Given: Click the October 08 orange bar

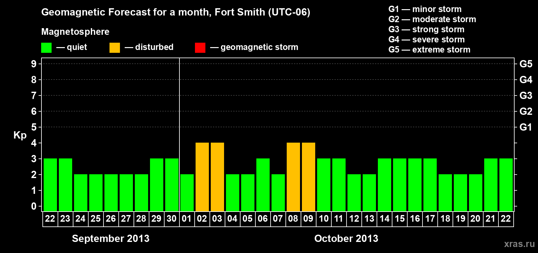Looking at the screenshot, I should coord(293,177).
